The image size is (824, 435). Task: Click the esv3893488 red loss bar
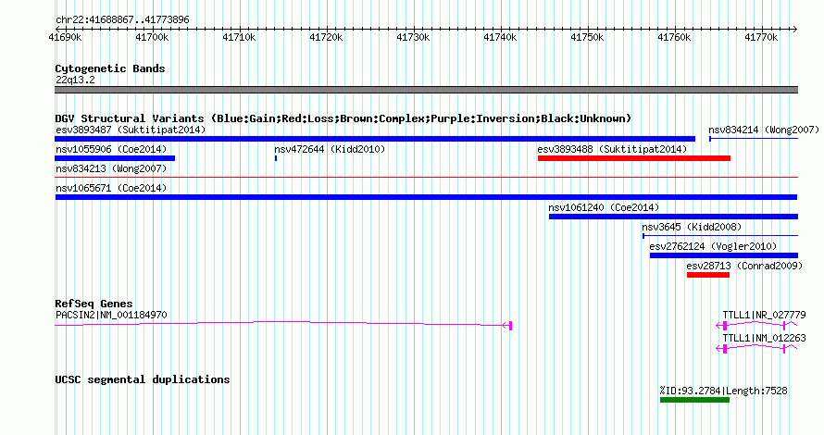pos(634,158)
